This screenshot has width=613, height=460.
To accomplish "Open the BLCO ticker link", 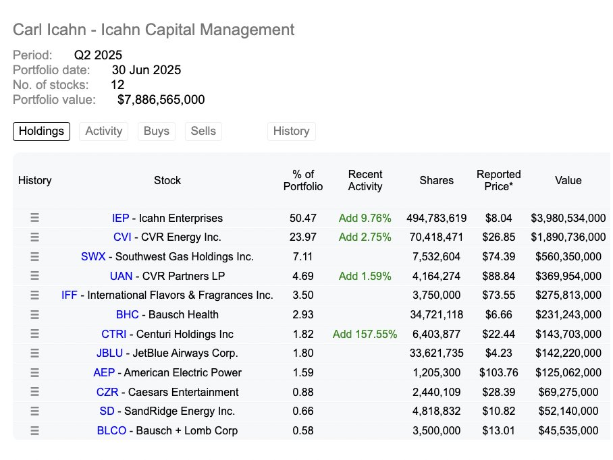I will click(x=111, y=431).
